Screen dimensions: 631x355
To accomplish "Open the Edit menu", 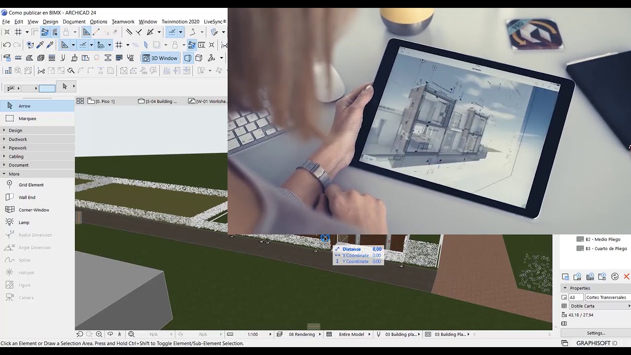I will tap(19, 22).
